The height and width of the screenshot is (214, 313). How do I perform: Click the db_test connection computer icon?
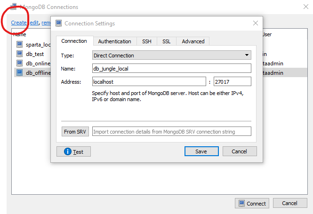(19, 54)
